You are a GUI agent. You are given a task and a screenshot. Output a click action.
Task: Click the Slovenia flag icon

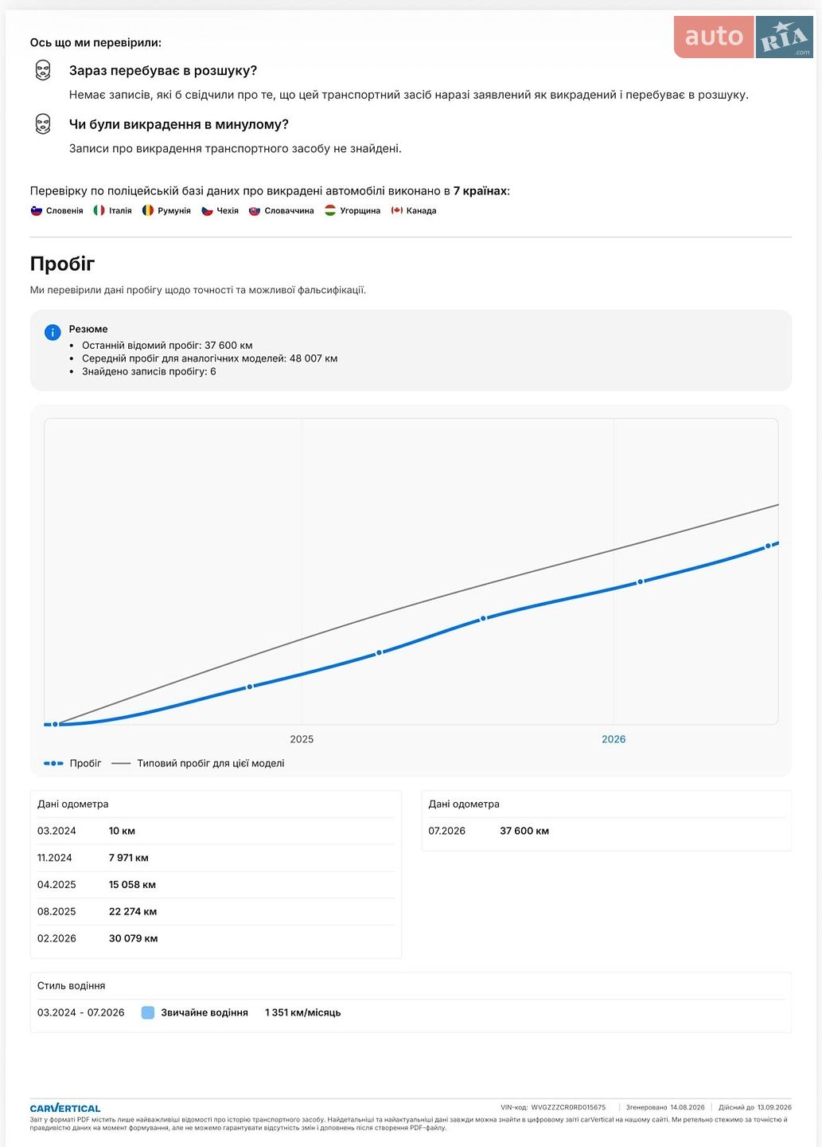tap(36, 210)
